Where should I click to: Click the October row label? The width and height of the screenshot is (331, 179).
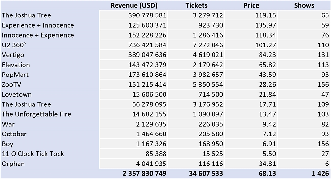14,134
